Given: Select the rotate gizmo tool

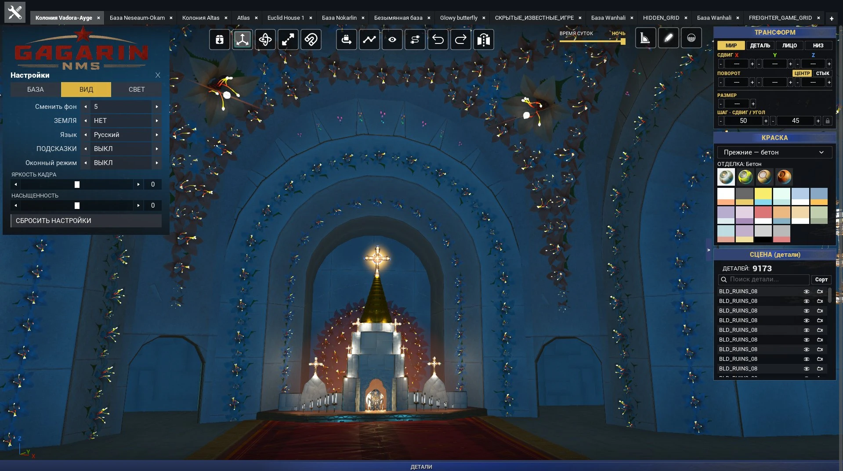Looking at the screenshot, I should [265, 40].
